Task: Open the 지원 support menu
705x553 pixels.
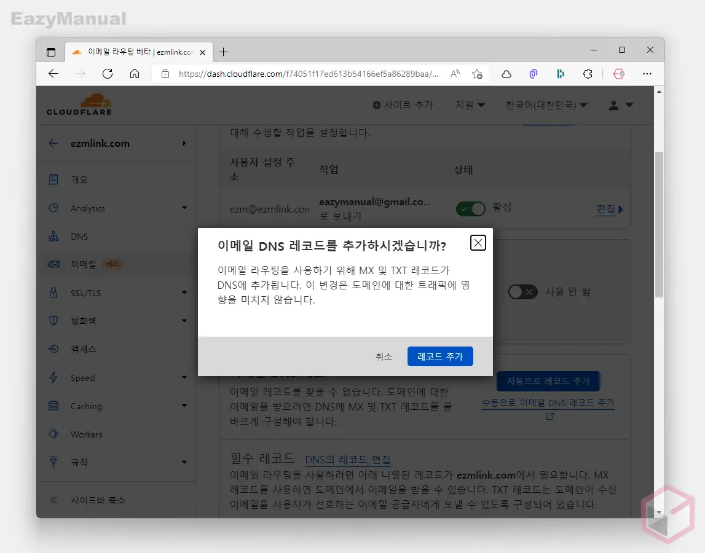Action: click(x=470, y=105)
